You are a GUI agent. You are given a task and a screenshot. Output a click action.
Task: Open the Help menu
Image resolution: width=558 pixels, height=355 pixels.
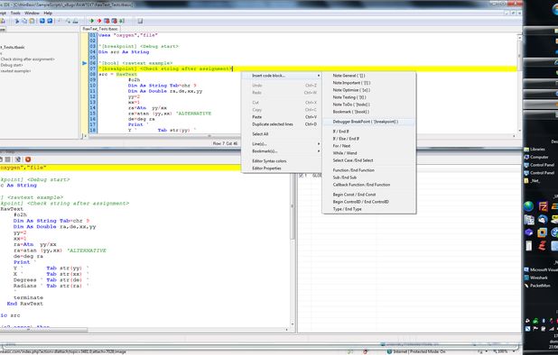[48, 14]
